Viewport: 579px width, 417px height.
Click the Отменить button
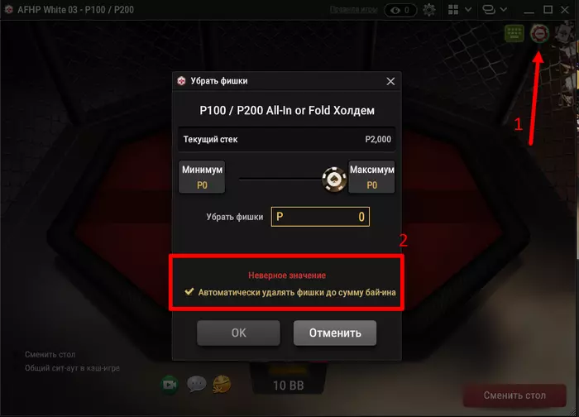pos(335,333)
